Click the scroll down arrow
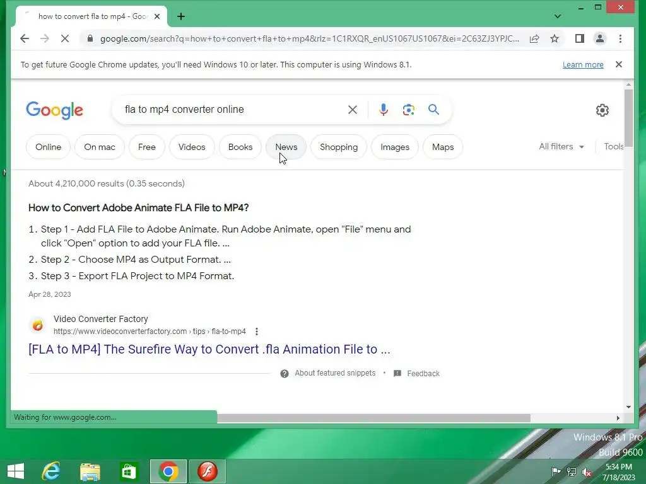 click(628, 406)
